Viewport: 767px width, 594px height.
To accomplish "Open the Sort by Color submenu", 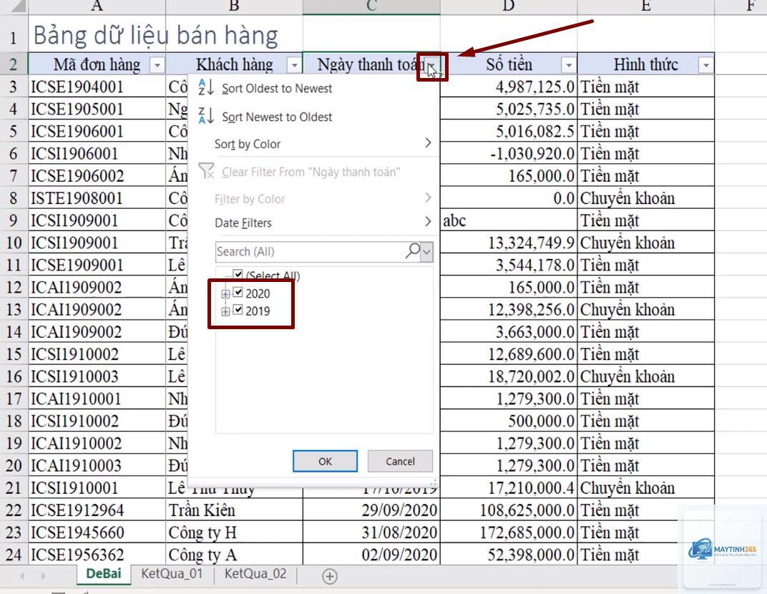I will (x=323, y=144).
